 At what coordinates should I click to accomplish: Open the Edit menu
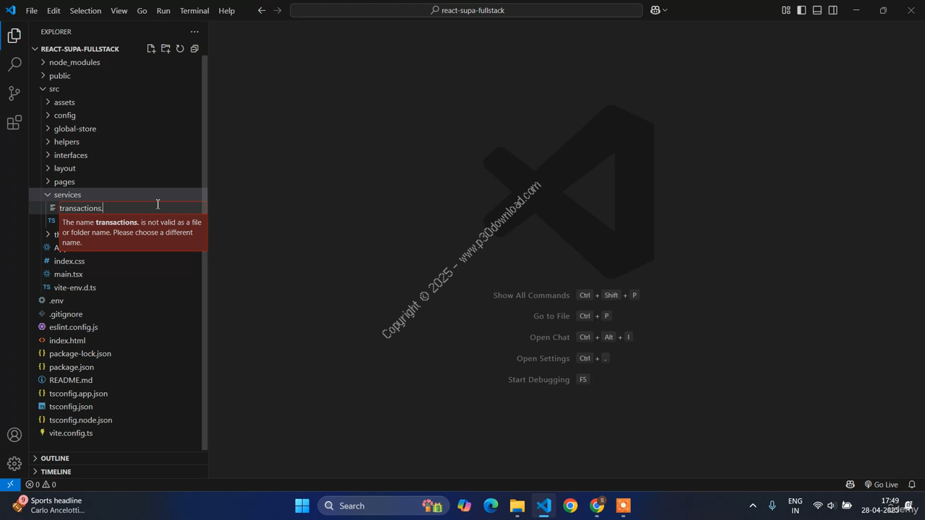(54, 11)
